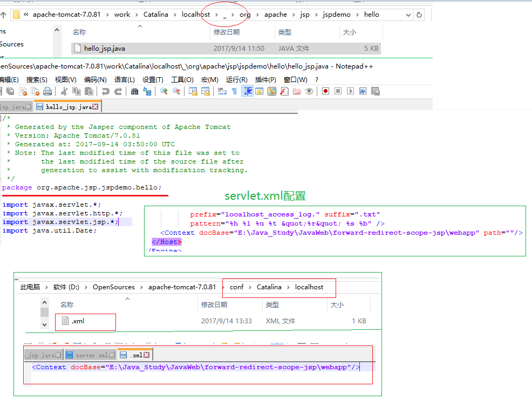Switch to the hello_jsp.java tab

click(x=67, y=107)
